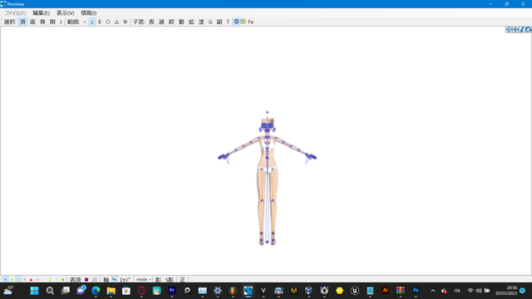Toggle the 正 orthographic view button
This screenshot has height=299, width=532.
(183, 280)
